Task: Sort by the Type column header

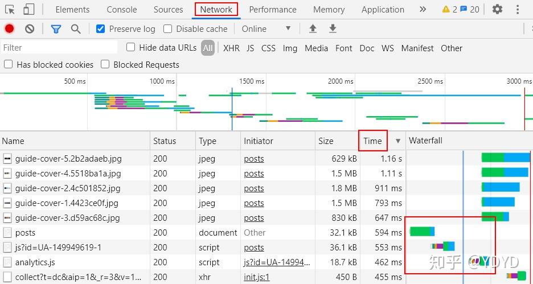Action: pos(218,141)
